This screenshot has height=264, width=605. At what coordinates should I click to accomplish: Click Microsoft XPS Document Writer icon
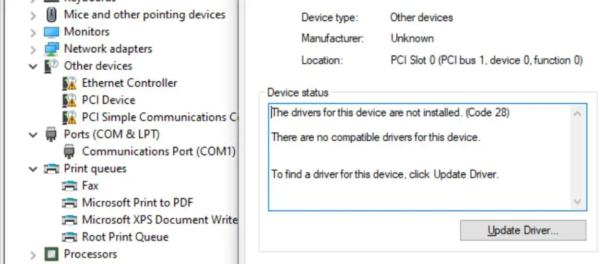tap(69, 220)
